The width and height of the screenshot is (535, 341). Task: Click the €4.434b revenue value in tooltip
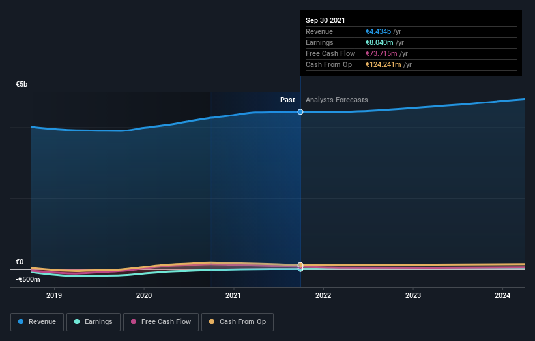(379, 31)
